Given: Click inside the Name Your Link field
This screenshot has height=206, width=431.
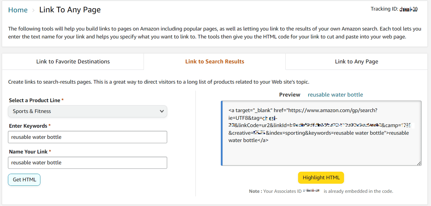Looking at the screenshot, I should coord(87,163).
